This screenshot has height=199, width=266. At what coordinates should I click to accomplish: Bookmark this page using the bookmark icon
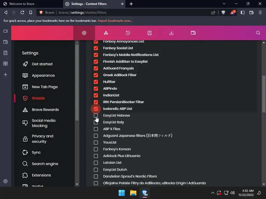31,12
